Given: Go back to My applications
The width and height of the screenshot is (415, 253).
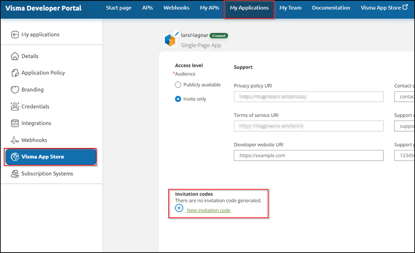Looking at the screenshot, I should tap(40, 34).
